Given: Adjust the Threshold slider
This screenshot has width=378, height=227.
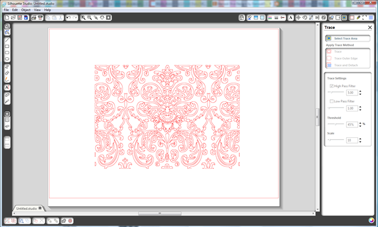Looking at the screenshot, I should (336, 124).
